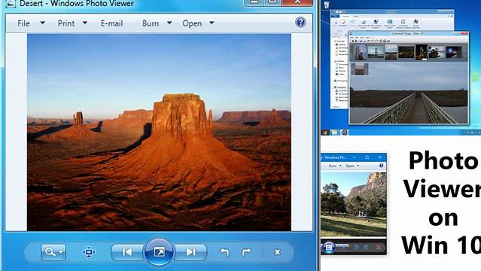Click the Actual Size fit-to-window icon
Screen dimensions: 481x271
click(x=89, y=252)
